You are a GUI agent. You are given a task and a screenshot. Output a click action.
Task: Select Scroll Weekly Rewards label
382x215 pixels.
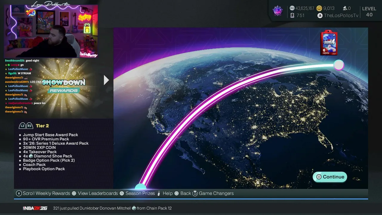(x=46, y=193)
